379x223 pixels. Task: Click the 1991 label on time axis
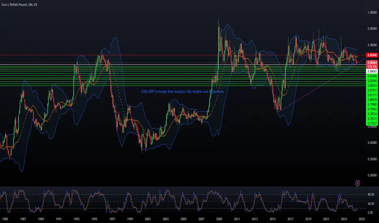(59, 219)
